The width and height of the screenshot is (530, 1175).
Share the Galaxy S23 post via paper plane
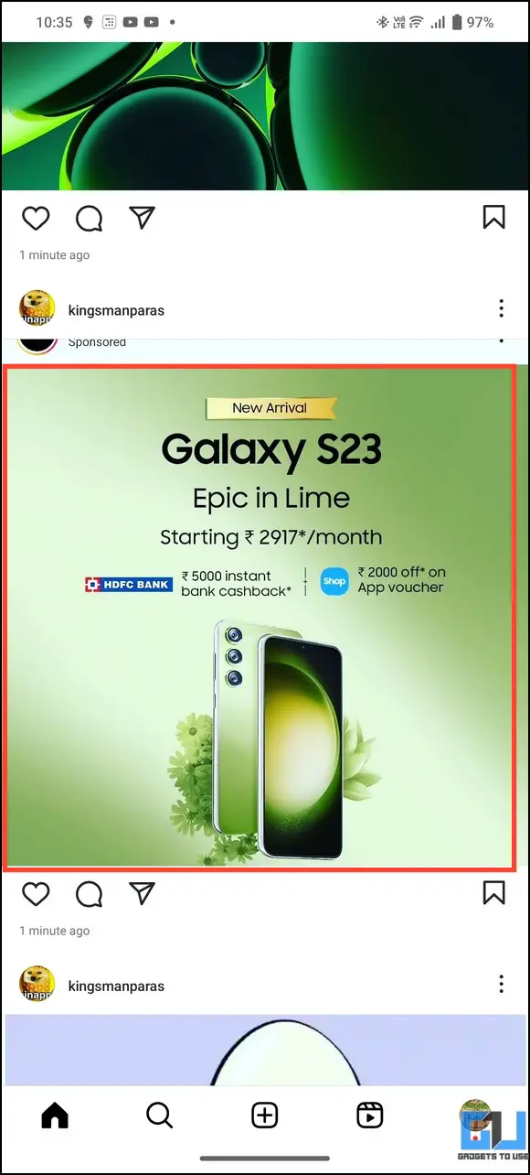(142, 893)
